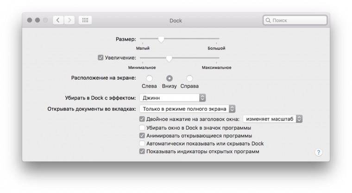Go back with the left chevron button
Screen dimensions: 352x193
pyautogui.click(x=58, y=20)
